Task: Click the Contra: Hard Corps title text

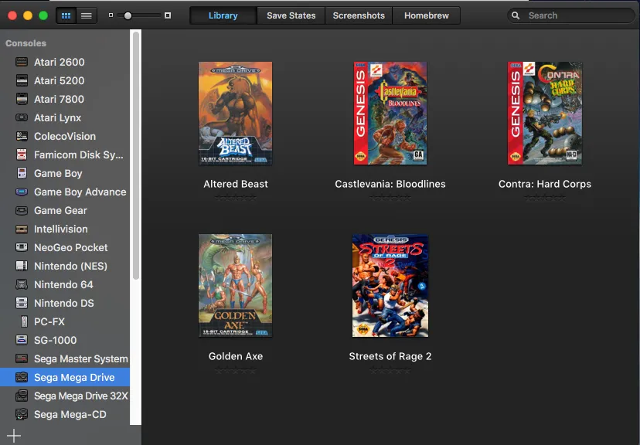Action: 545,184
